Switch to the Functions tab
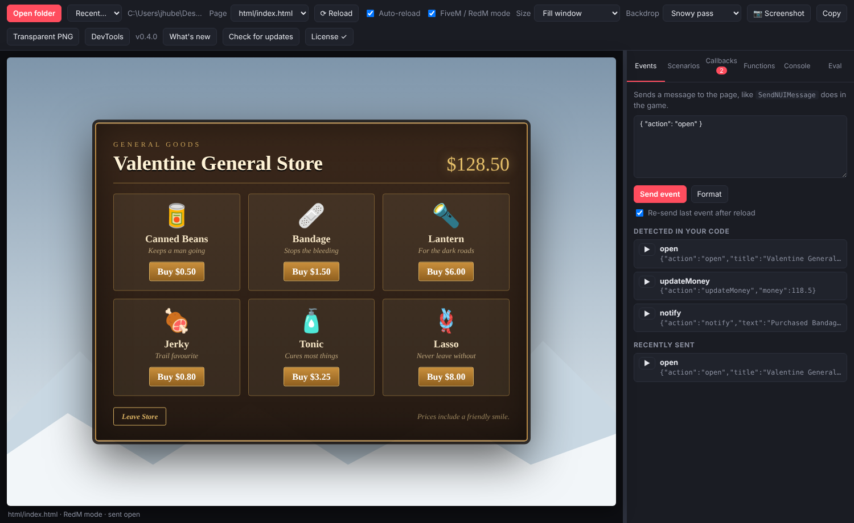854x523 pixels. [759, 66]
